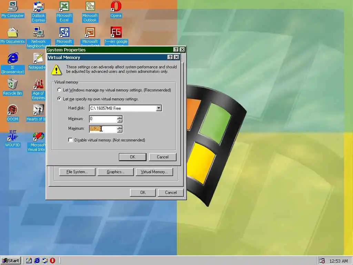Screen dimensions: 353x265
Task: Confirm Virtual Memory dialog with OK
Action: click(x=133, y=157)
